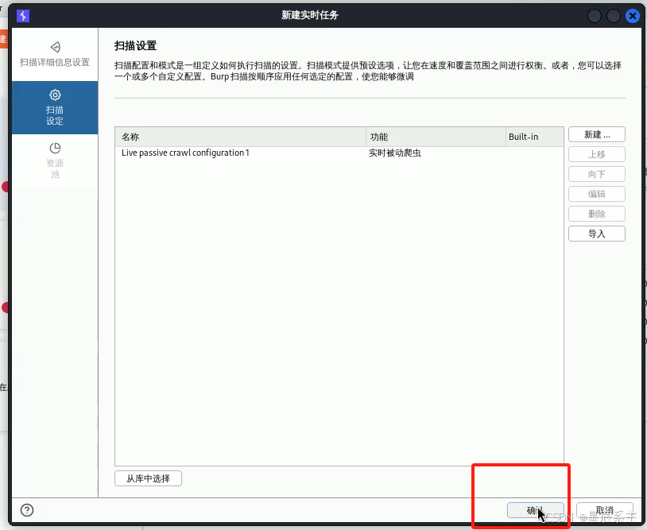Click the pie chart resource pool icon
The width and height of the screenshot is (647, 530).
click(55, 148)
